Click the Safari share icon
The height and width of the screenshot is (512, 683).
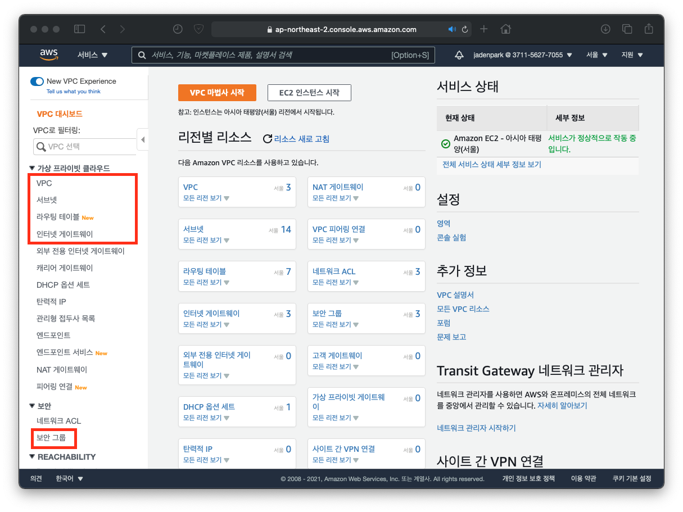pyautogui.click(x=649, y=29)
